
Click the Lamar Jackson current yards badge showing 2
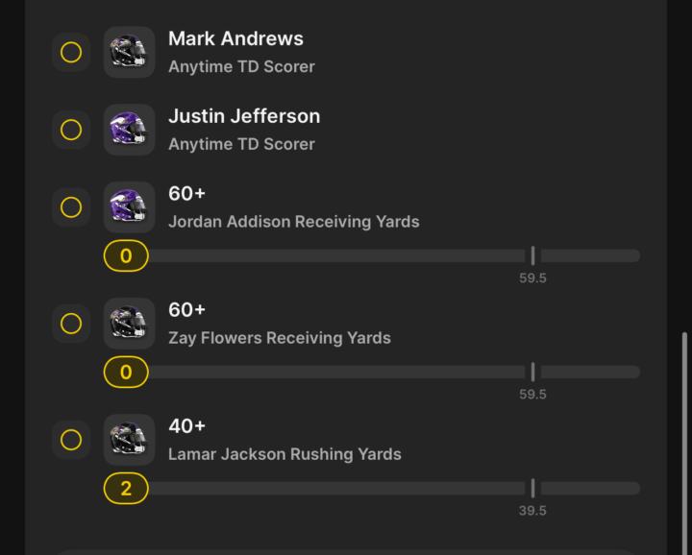tap(126, 489)
